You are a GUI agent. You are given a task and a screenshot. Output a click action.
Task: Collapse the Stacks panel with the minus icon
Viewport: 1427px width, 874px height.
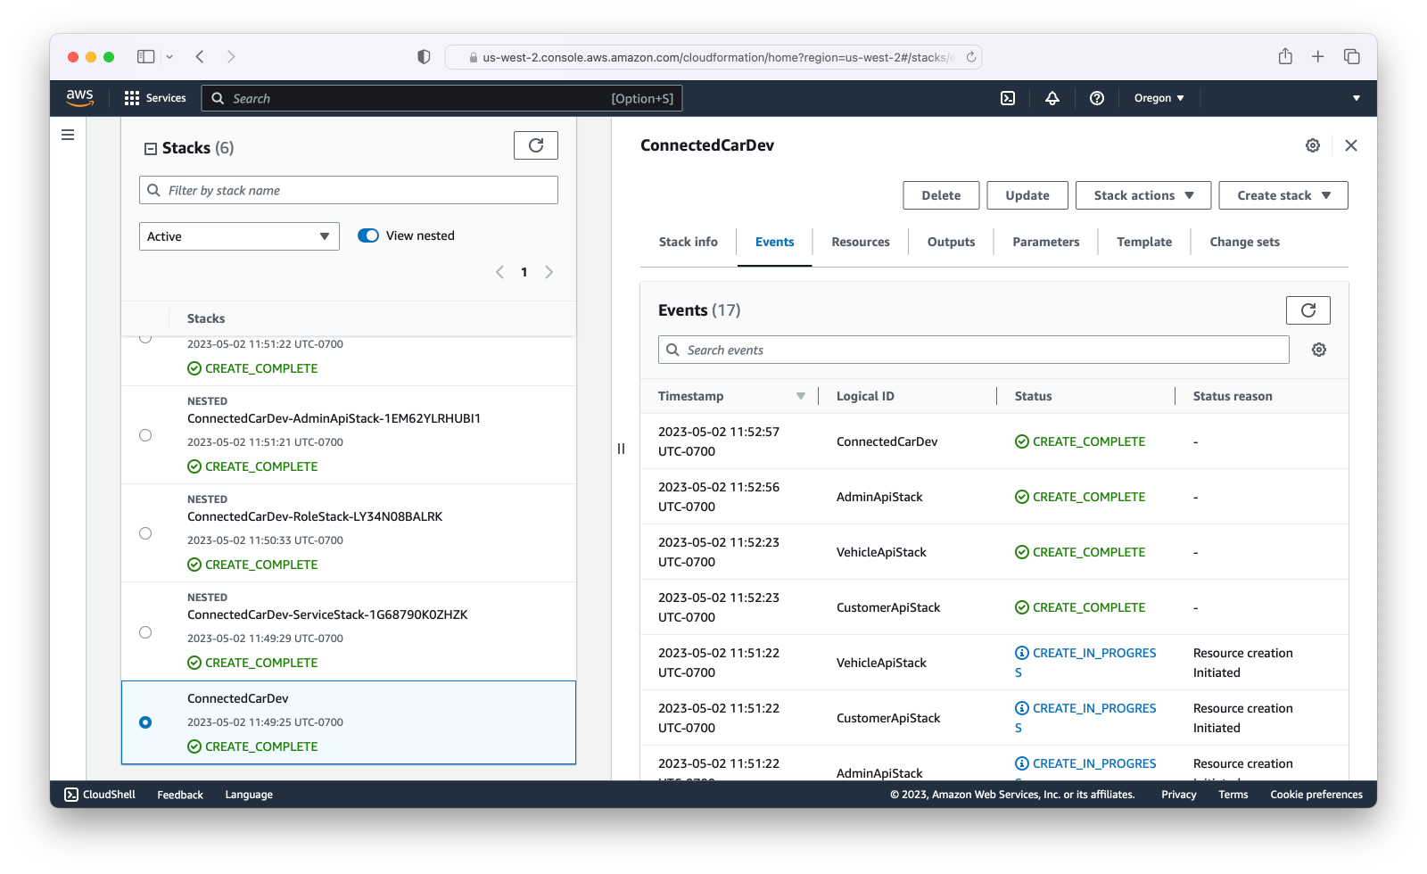[151, 149]
